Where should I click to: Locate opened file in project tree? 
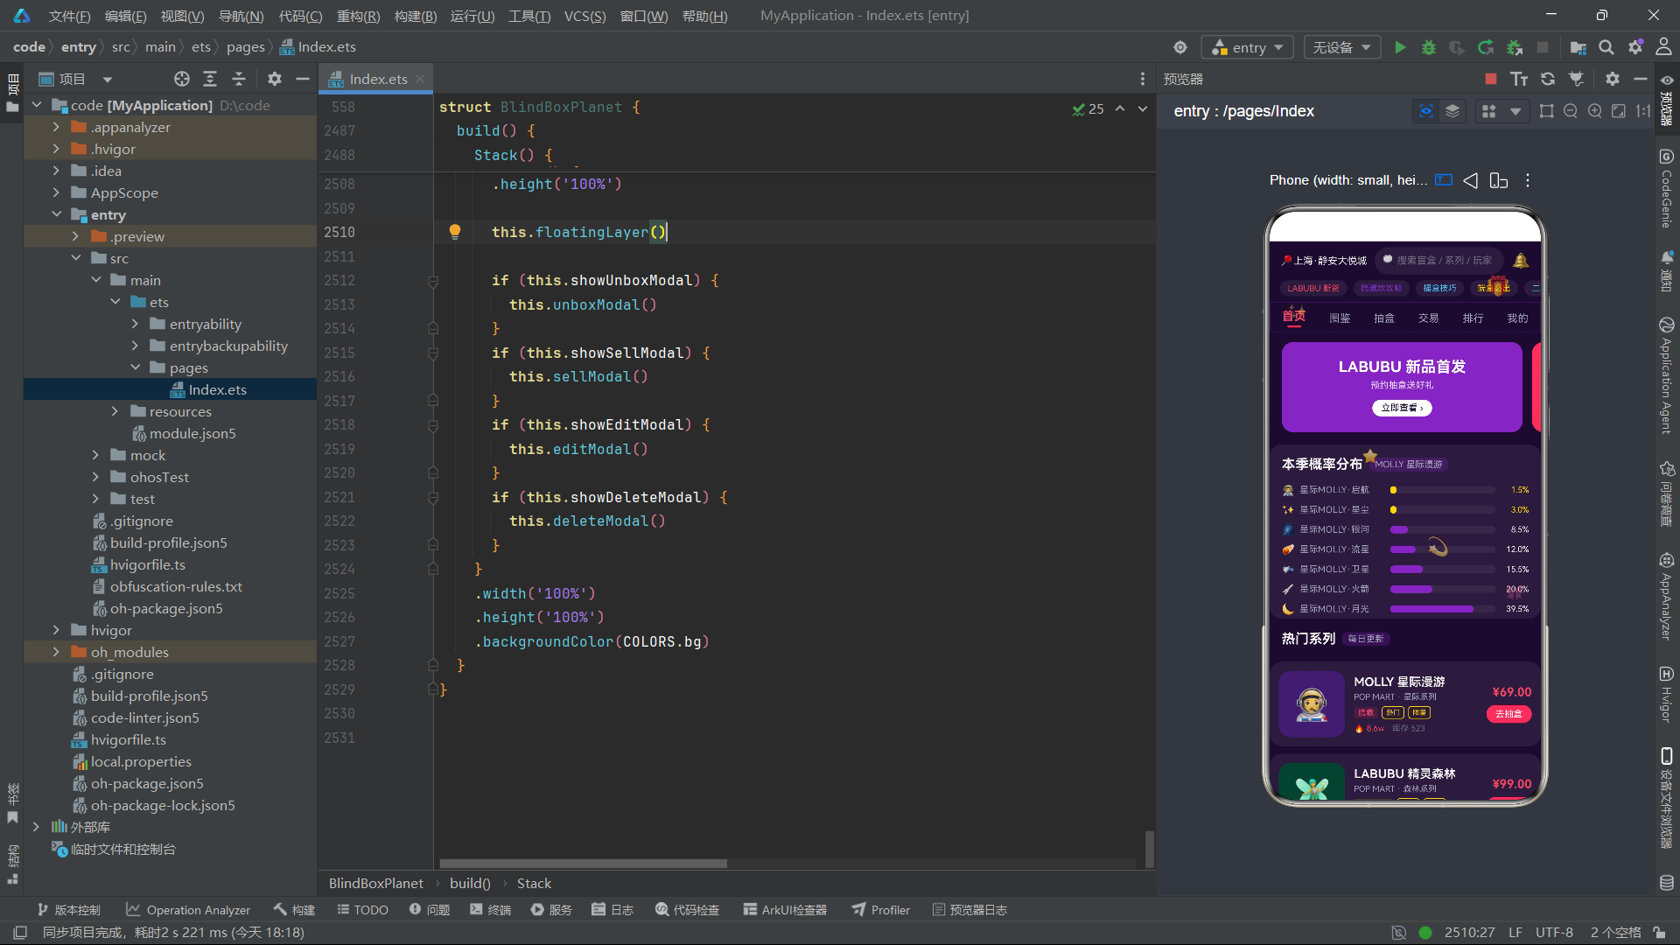(x=182, y=79)
